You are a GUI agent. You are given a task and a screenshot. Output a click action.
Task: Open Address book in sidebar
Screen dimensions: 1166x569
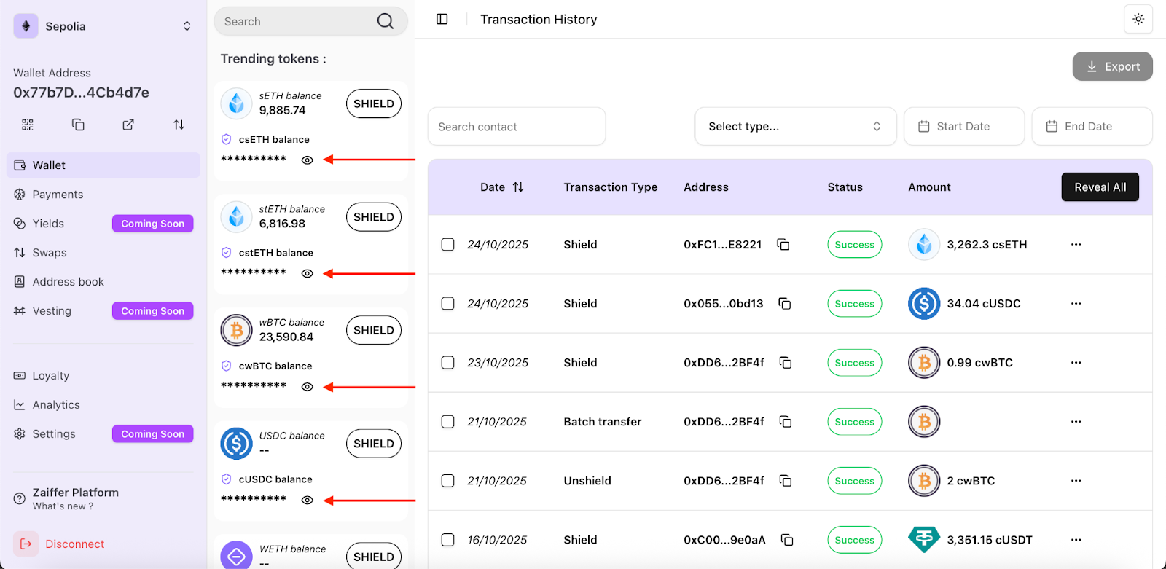click(103, 282)
